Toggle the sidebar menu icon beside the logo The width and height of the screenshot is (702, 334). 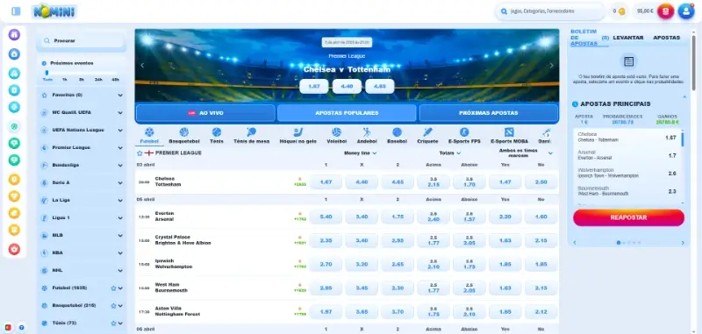click(16, 11)
